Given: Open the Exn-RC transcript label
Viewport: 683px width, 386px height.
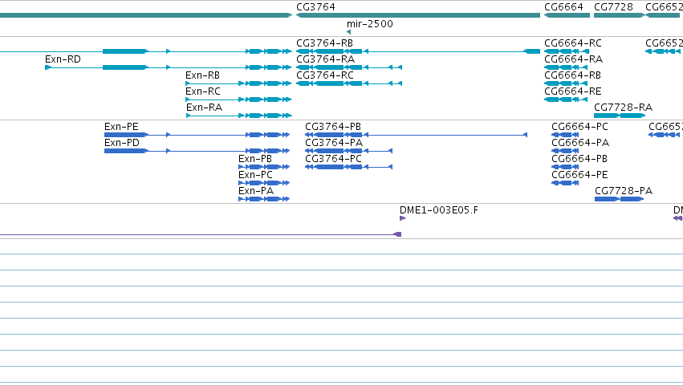Looking at the screenshot, I should 203,91.
